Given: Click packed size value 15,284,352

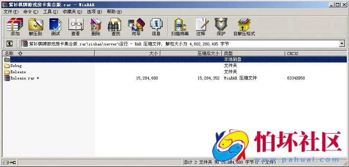Looking at the screenshot, I should pyautogui.click(x=208, y=78).
